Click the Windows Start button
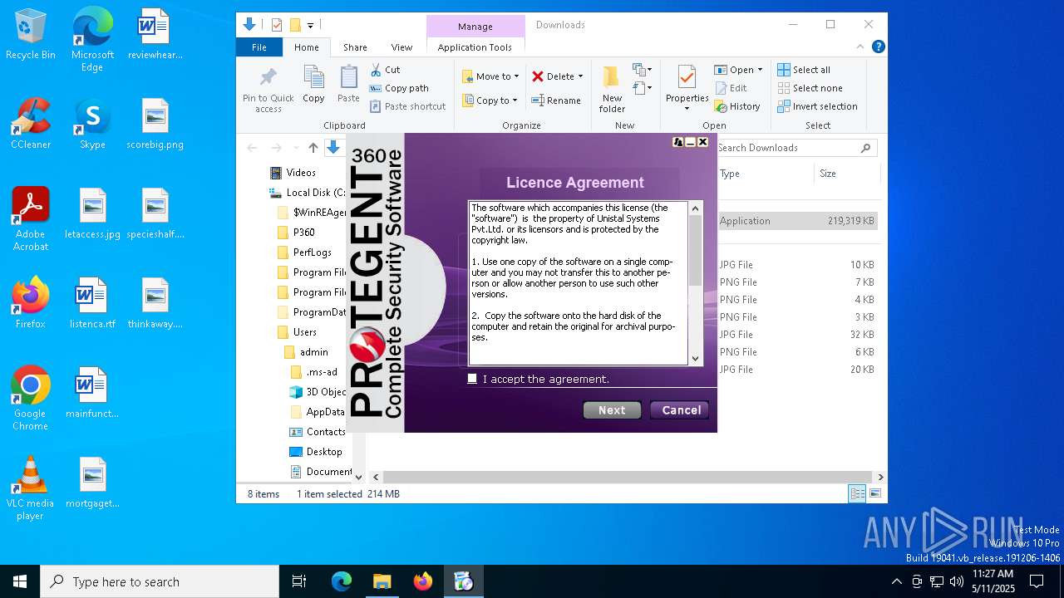Image resolution: width=1064 pixels, height=598 pixels. click(x=20, y=581)
